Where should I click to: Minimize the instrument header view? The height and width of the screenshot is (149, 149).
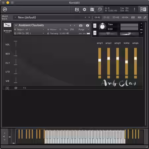coord(141,27)
